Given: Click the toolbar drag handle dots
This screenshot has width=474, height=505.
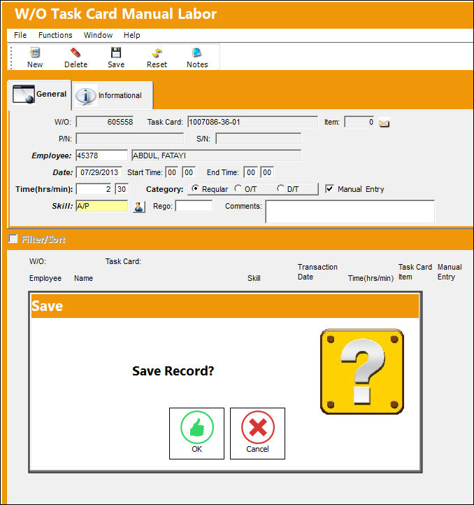Looking at the screenshot, I should 11,57.
